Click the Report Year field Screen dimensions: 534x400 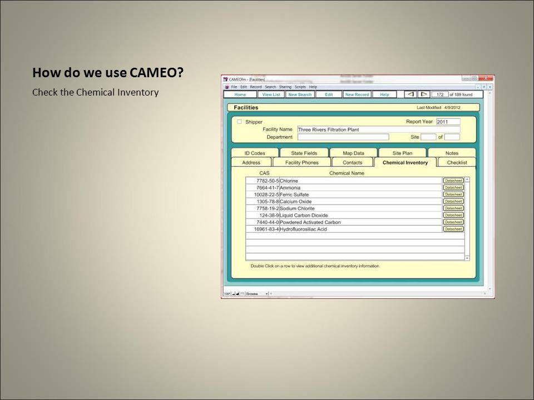click(x=448, y=122)
